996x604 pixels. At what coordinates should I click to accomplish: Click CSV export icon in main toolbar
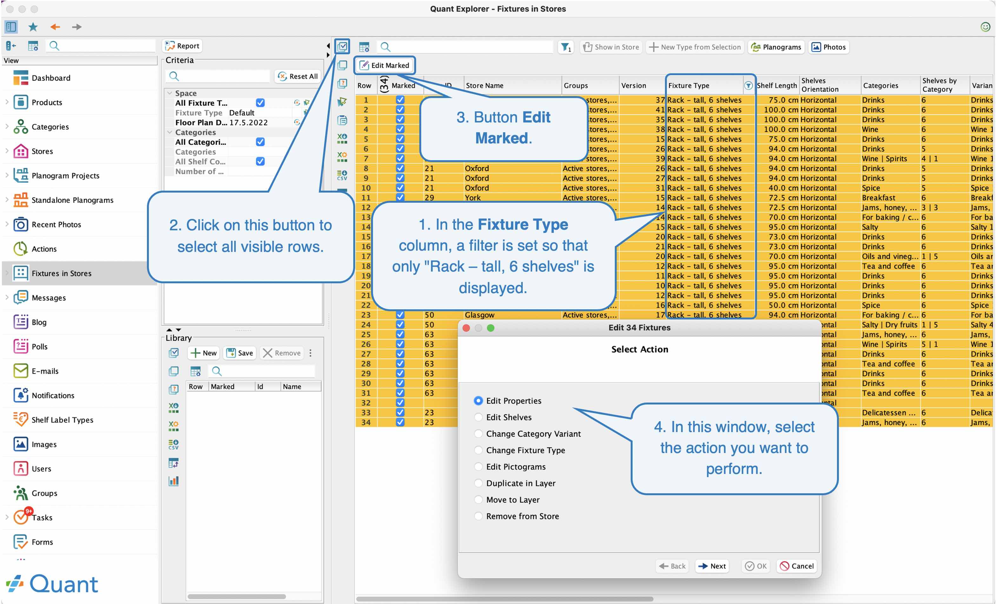click(x=342, y=175)
